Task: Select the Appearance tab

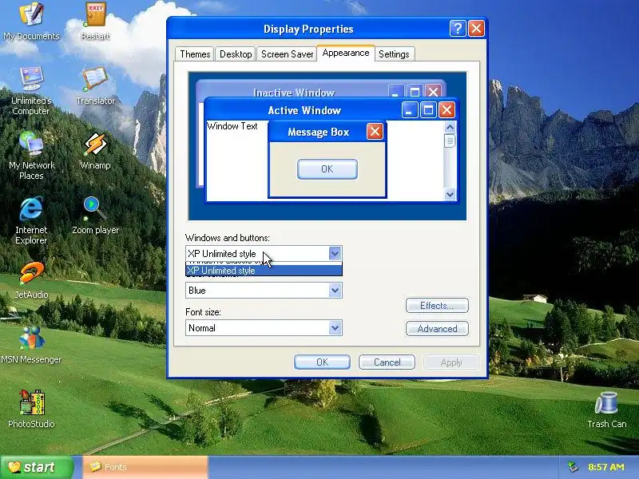Action: coord(346,53)
